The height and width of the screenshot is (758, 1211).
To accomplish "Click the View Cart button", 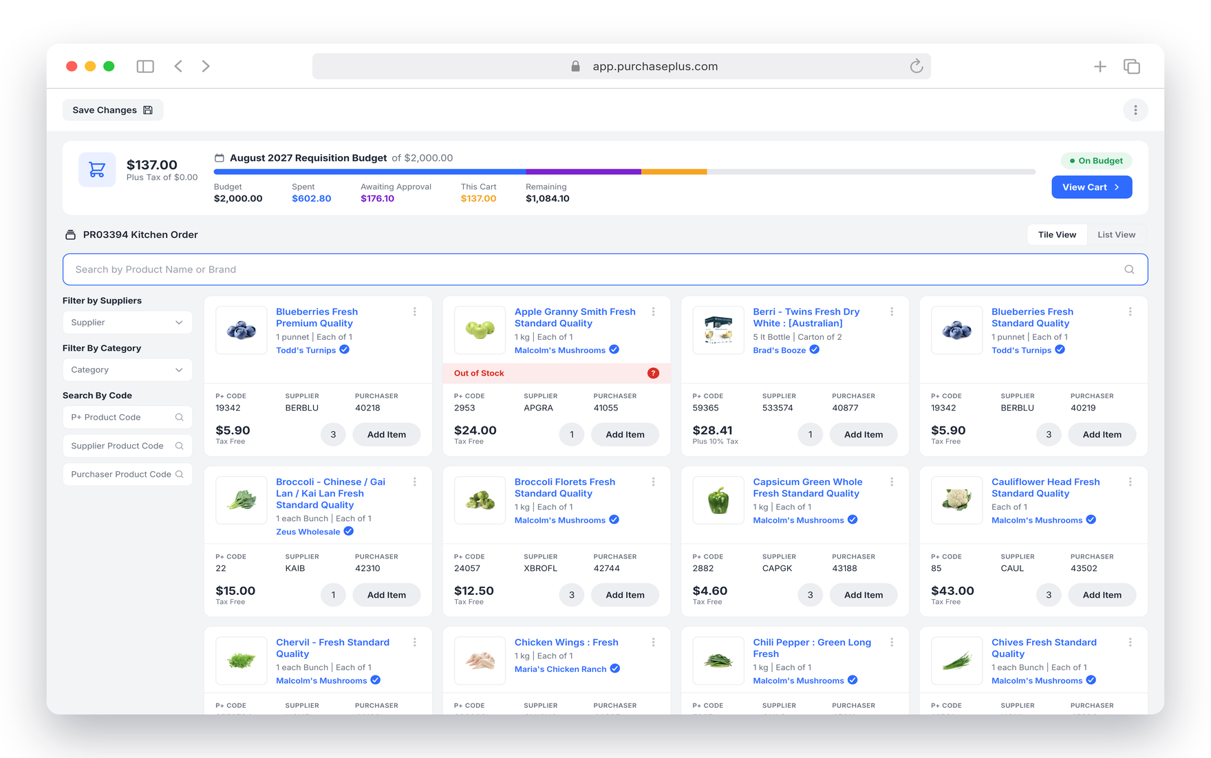I will click(1091, 187).
